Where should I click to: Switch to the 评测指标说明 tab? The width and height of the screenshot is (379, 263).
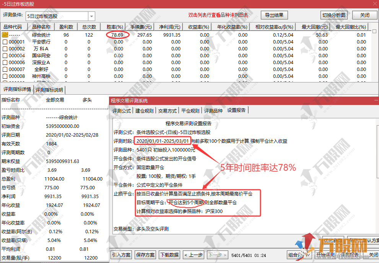(50, 90)
